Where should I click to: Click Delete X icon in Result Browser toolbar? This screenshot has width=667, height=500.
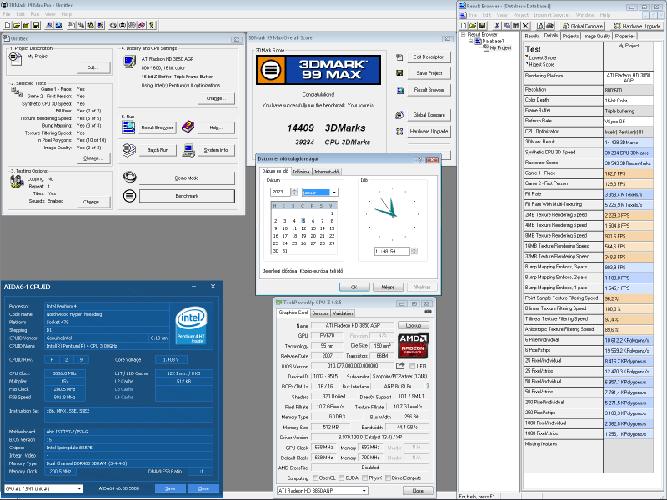tap(525, 26)
